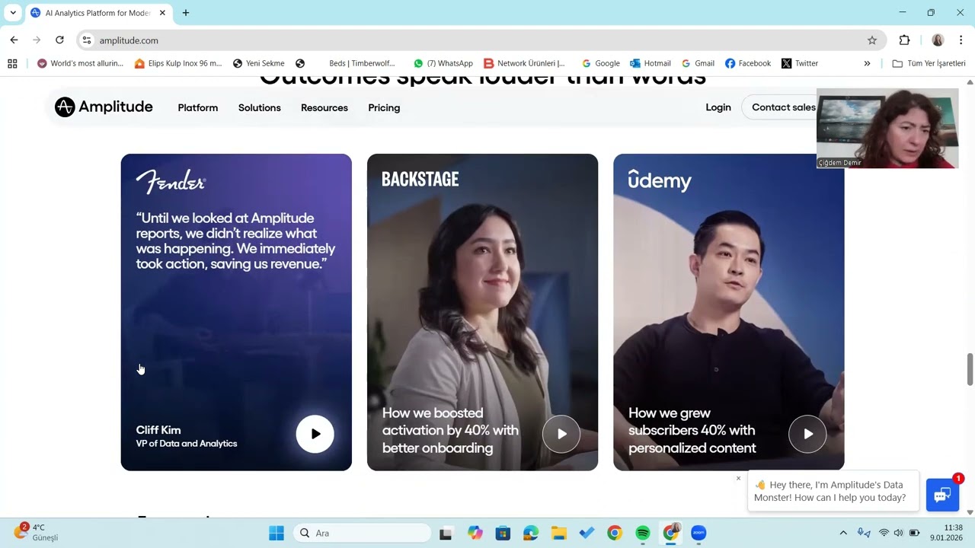Go back to the previous page
Image resolution: width=975 pixels, height=548 pixels.
pyautogui.click(x=14, y=40)
